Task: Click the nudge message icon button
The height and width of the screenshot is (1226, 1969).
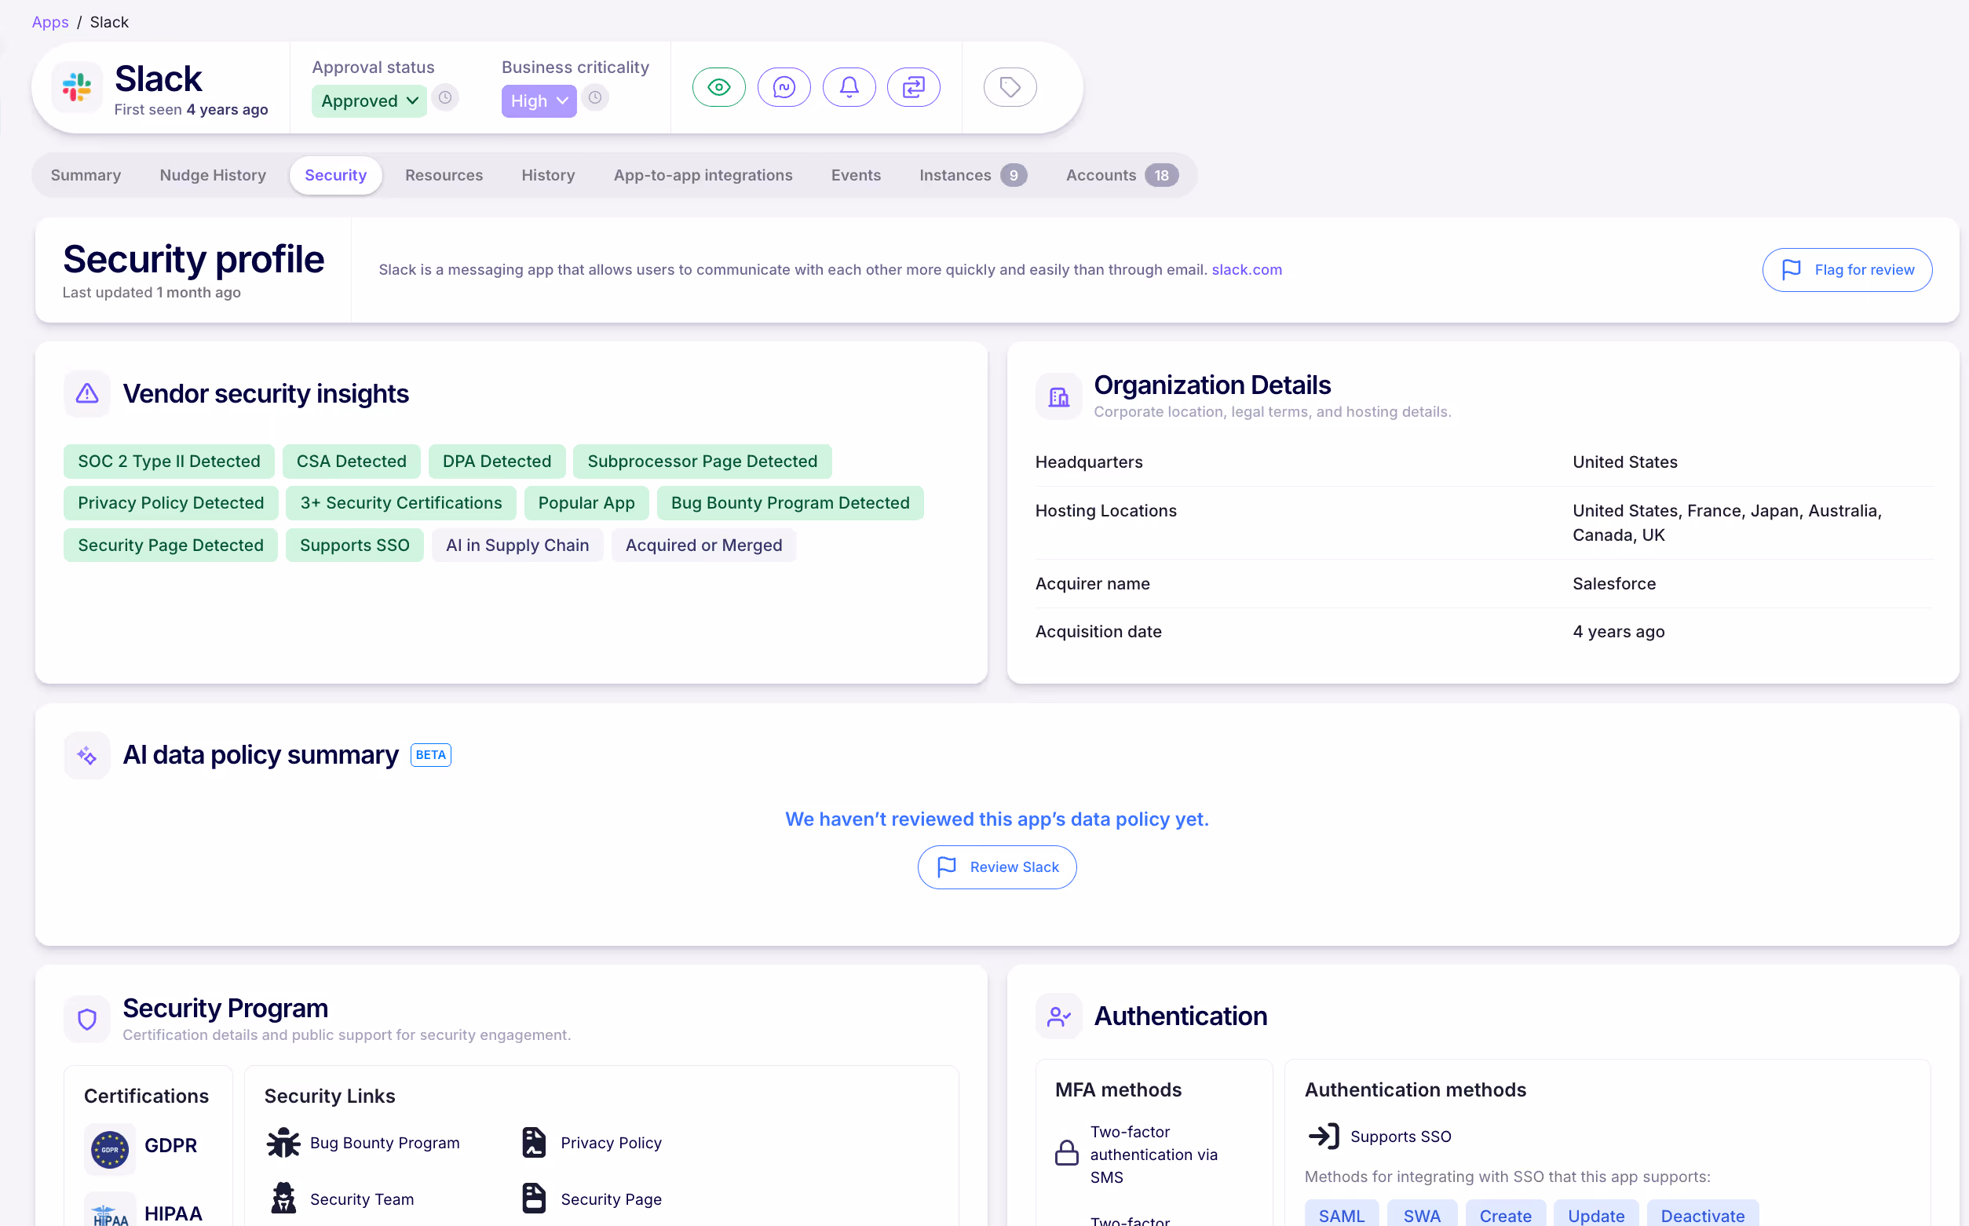Action: tap(784, 87)
